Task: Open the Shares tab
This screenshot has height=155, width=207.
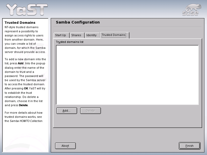Action: point(77,35)
